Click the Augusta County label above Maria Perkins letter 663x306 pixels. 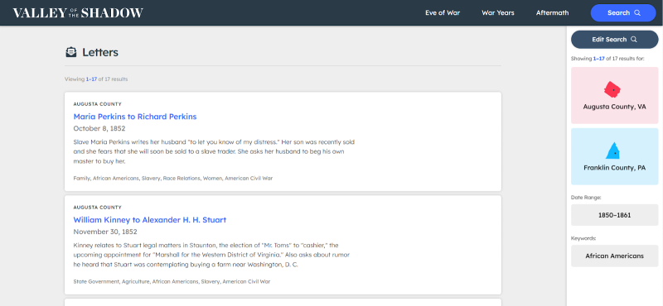pyautogui.click(x=97, y=104)
